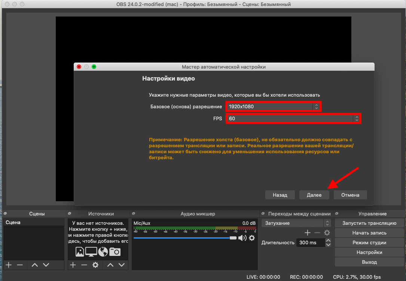Open Настройки from the Управление panel
This screenshot has width=406, height=281.
(x=369, y=252)
